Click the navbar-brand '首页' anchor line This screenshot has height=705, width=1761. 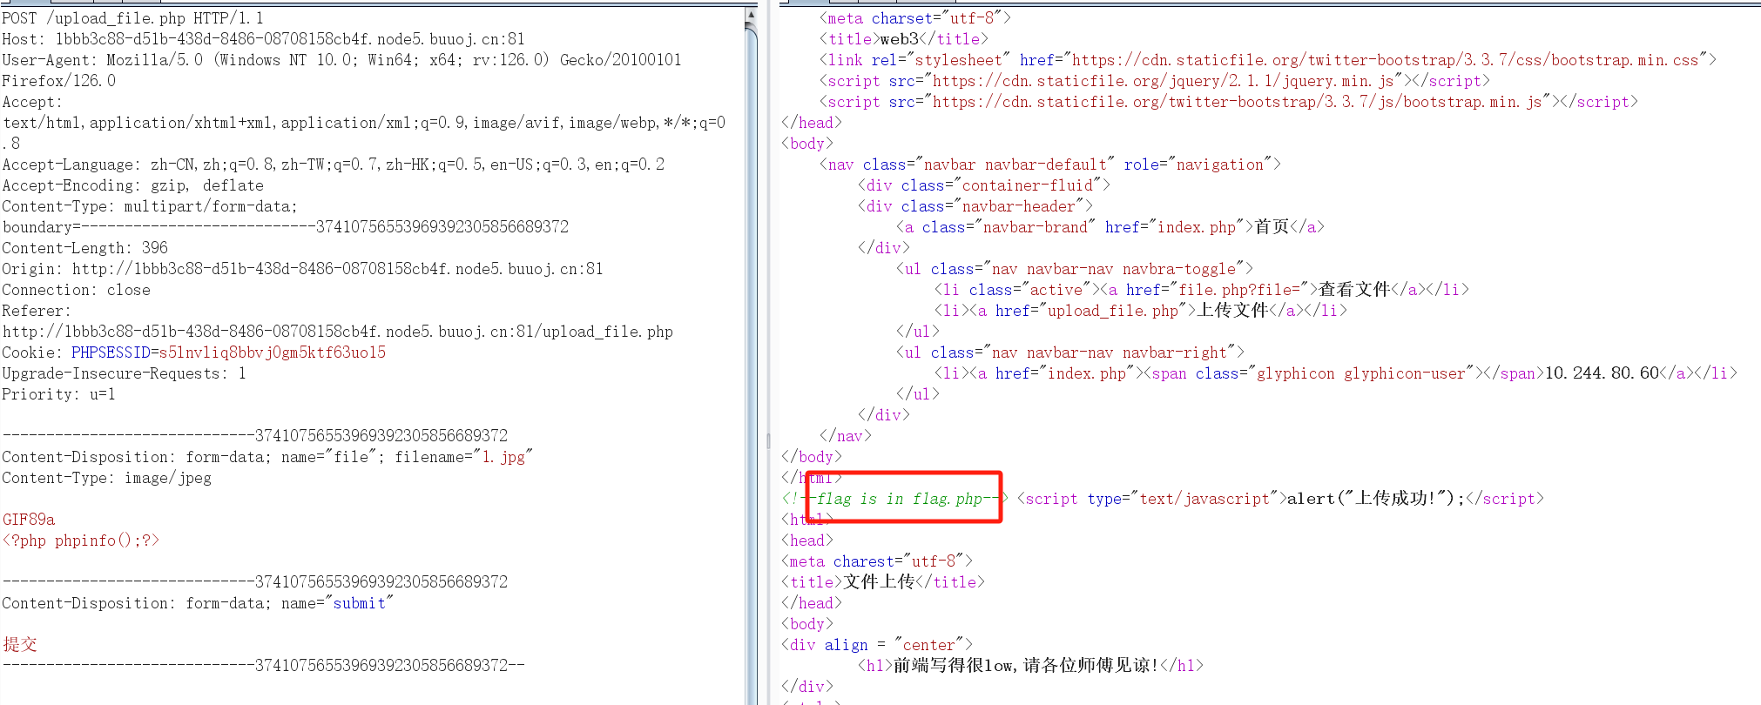[1110, 227]
